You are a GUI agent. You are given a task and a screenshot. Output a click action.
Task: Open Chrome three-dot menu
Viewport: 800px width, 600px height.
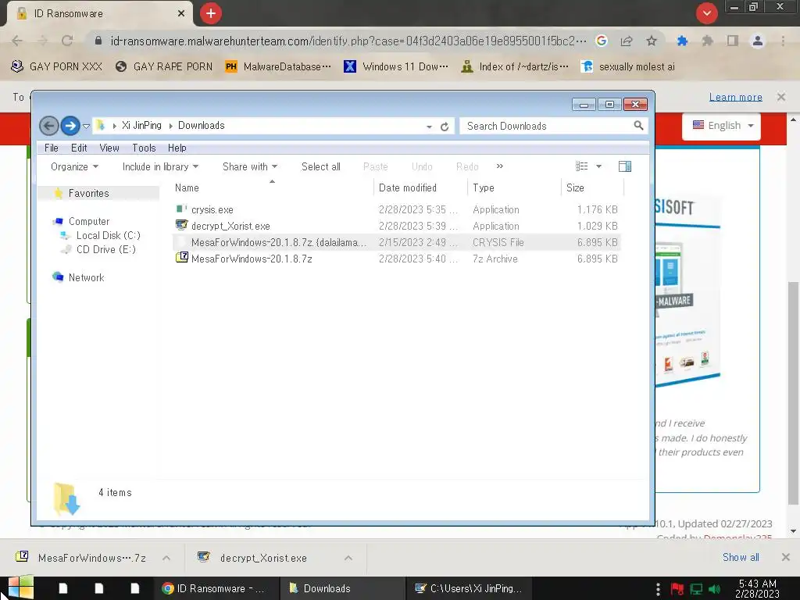click(x=783, y=41)
